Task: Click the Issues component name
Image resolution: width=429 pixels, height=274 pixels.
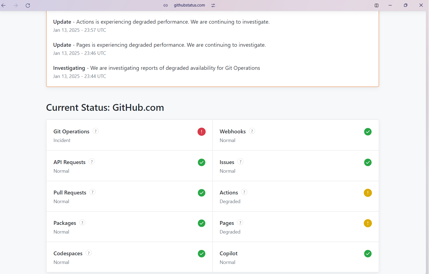Action: tap(227, 162)
